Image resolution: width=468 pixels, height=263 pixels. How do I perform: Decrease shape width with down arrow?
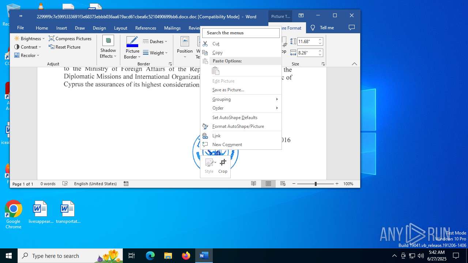(x=320, y=54)
